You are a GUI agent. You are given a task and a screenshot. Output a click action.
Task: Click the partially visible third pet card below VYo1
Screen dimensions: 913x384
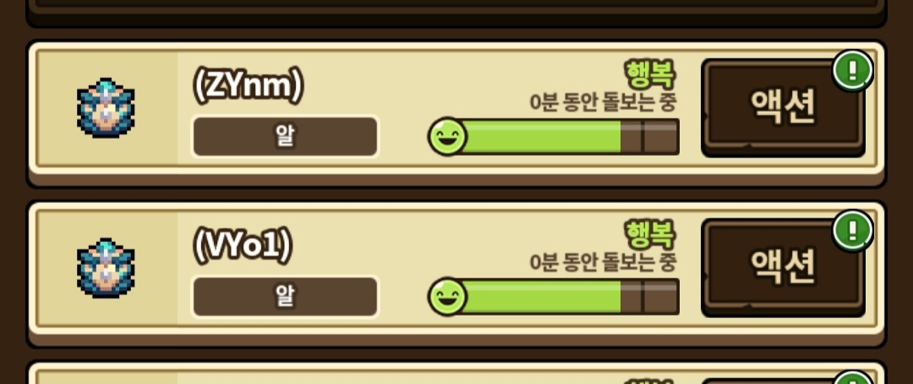click(x=456, y=373)
